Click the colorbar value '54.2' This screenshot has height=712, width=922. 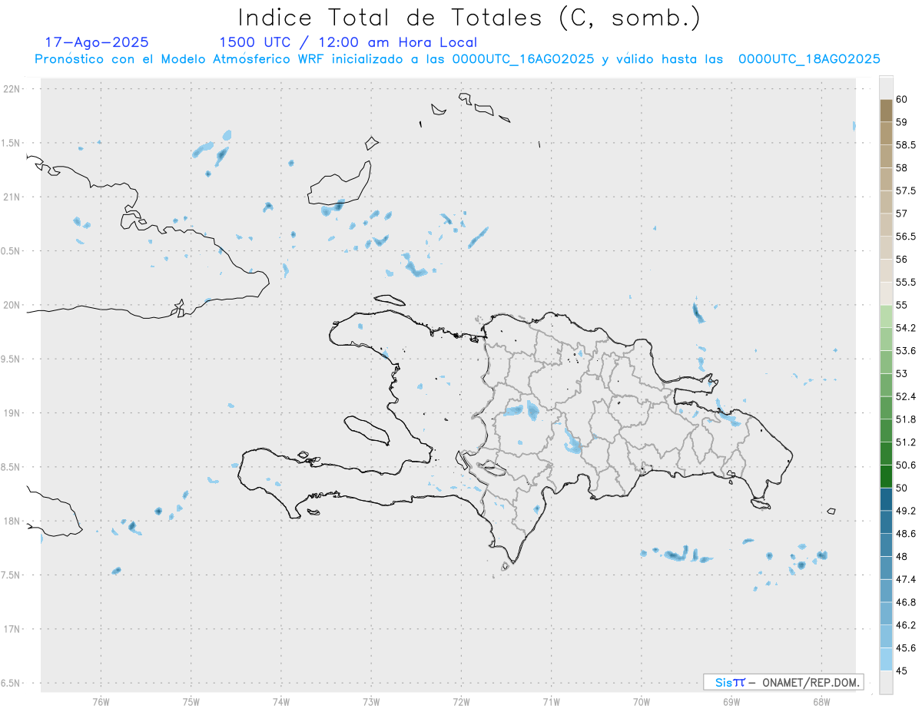tap(905, 328)
